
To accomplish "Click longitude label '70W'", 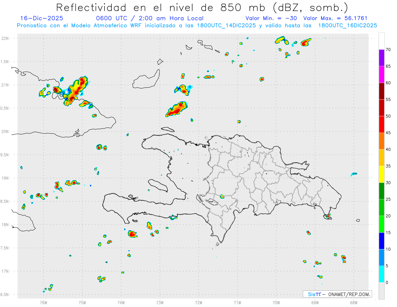I will tap(276, 302).
